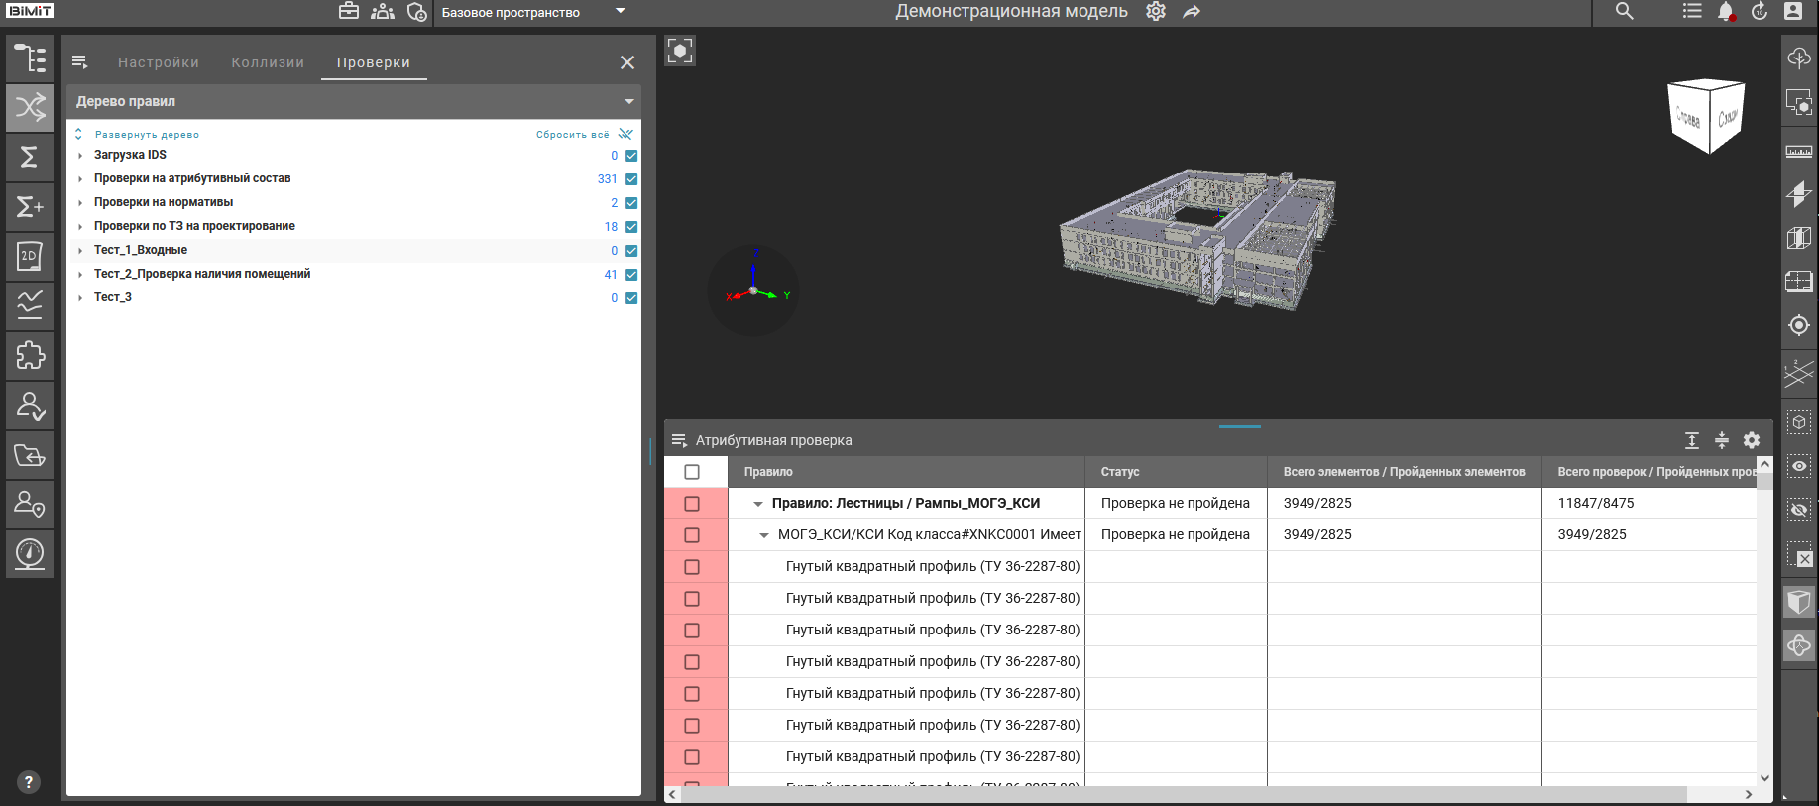Expand Проверки по ТЗ на проектирование node
Image resolution: width=1819 pixels, height=806 pixels.
click(x=80, y=227)
